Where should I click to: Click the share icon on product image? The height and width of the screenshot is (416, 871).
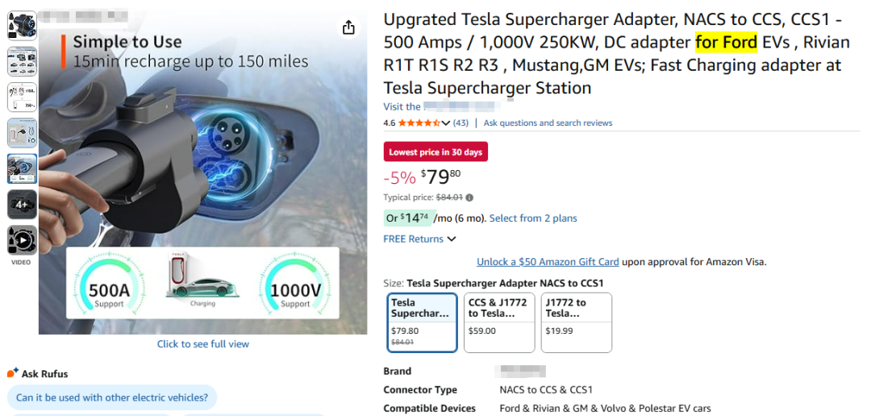tap(348, 28)
